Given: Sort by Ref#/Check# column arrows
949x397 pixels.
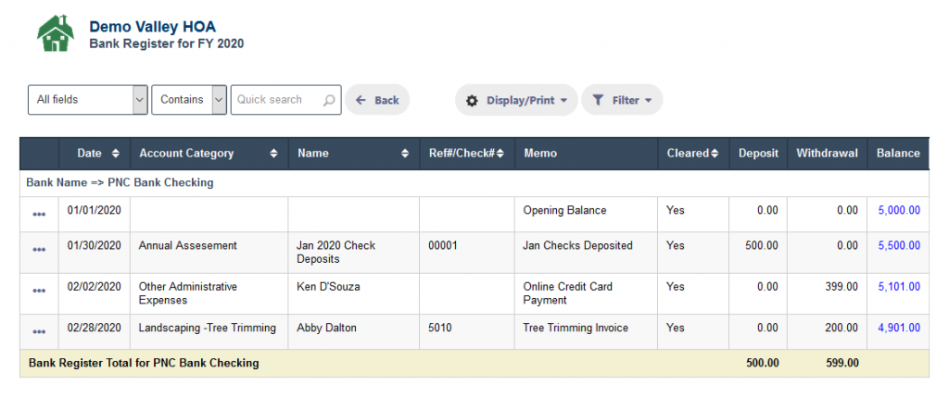Looking at the screenshot, I should 500,154.
